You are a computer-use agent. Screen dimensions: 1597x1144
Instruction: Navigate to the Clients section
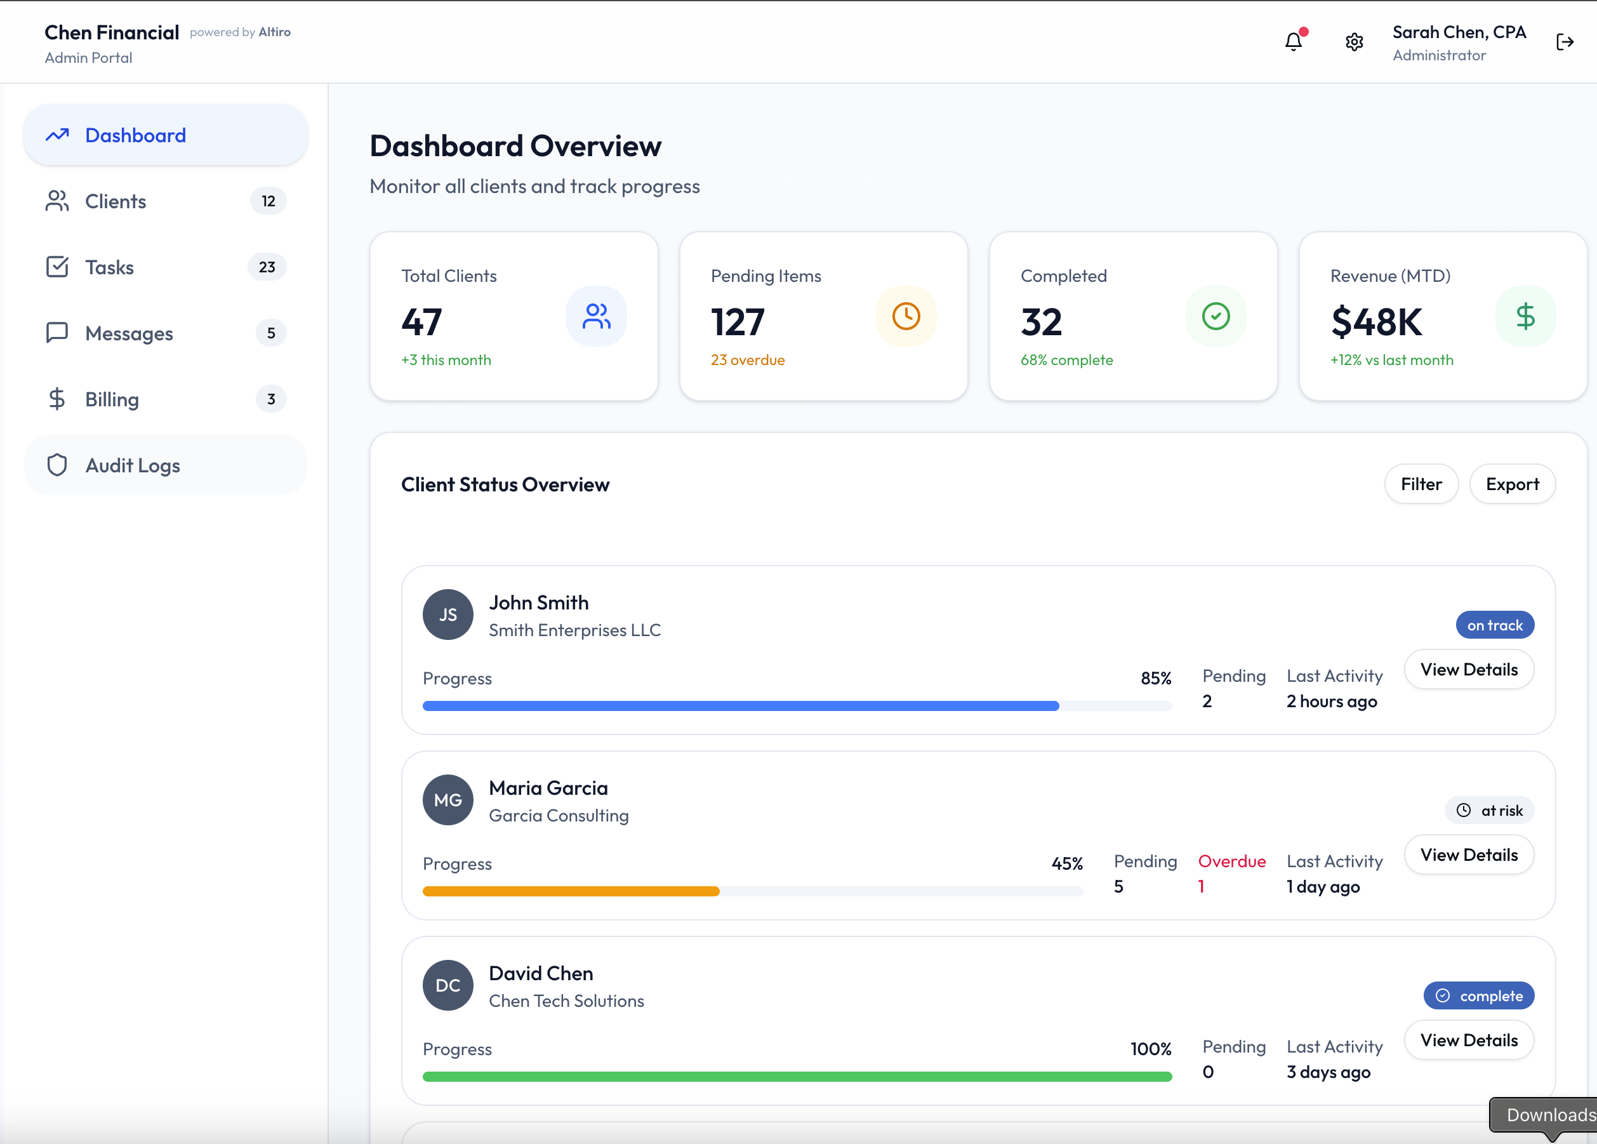[115, 201]
